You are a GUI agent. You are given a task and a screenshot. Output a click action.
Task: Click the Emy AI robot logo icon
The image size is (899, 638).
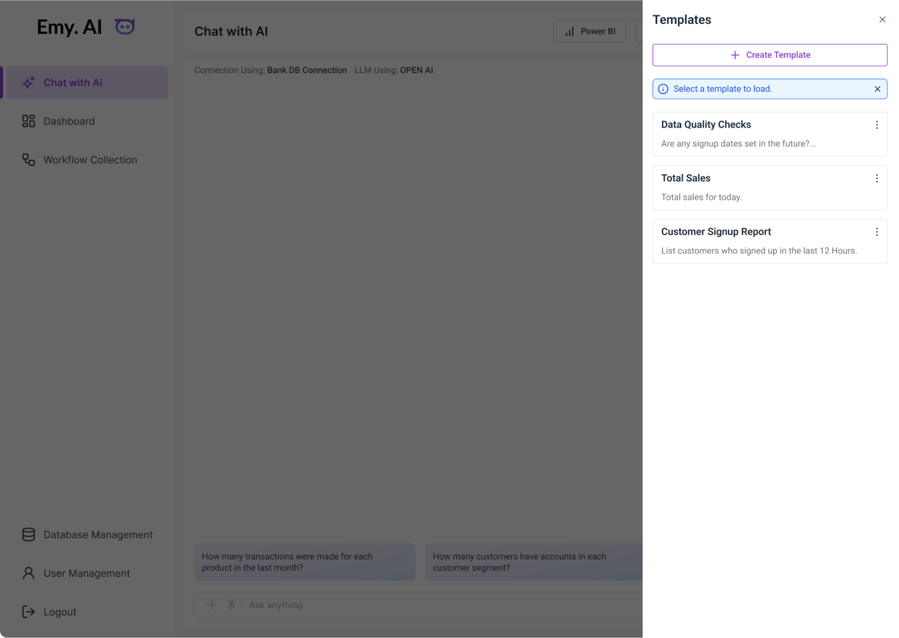pos(125,27)
